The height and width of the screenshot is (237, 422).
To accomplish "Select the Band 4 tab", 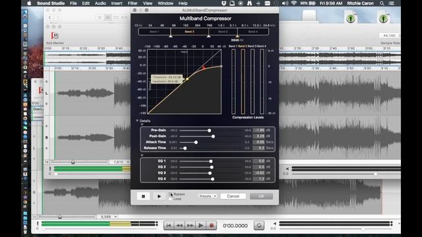I will 253,32.
